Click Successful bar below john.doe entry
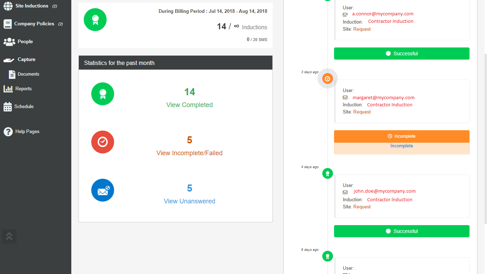This screenshot has height=274, width=487. point(402,231)
